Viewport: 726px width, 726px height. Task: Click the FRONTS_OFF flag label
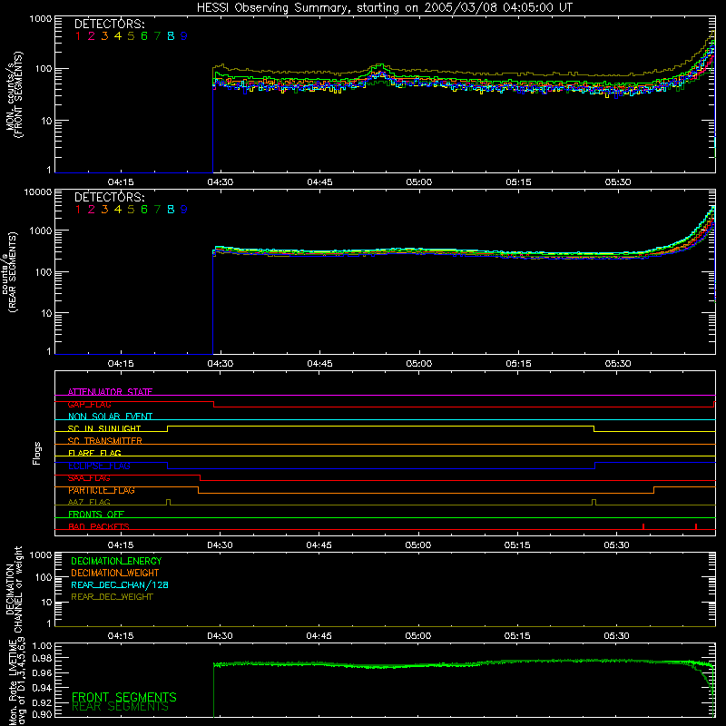(96, 514)
